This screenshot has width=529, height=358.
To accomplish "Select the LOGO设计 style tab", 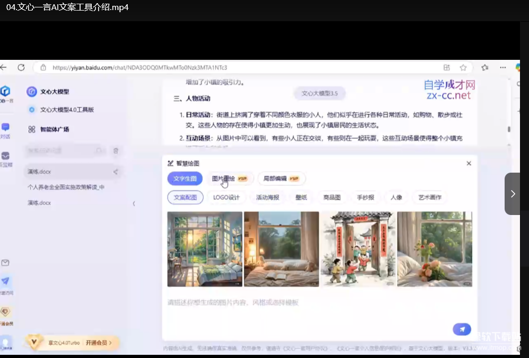I will pyautogui.click(x=226, y=198).
